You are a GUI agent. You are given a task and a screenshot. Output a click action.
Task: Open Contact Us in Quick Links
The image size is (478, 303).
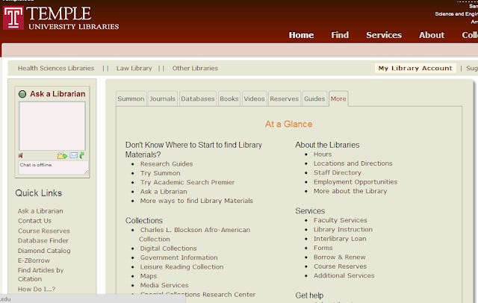[35, 221]
